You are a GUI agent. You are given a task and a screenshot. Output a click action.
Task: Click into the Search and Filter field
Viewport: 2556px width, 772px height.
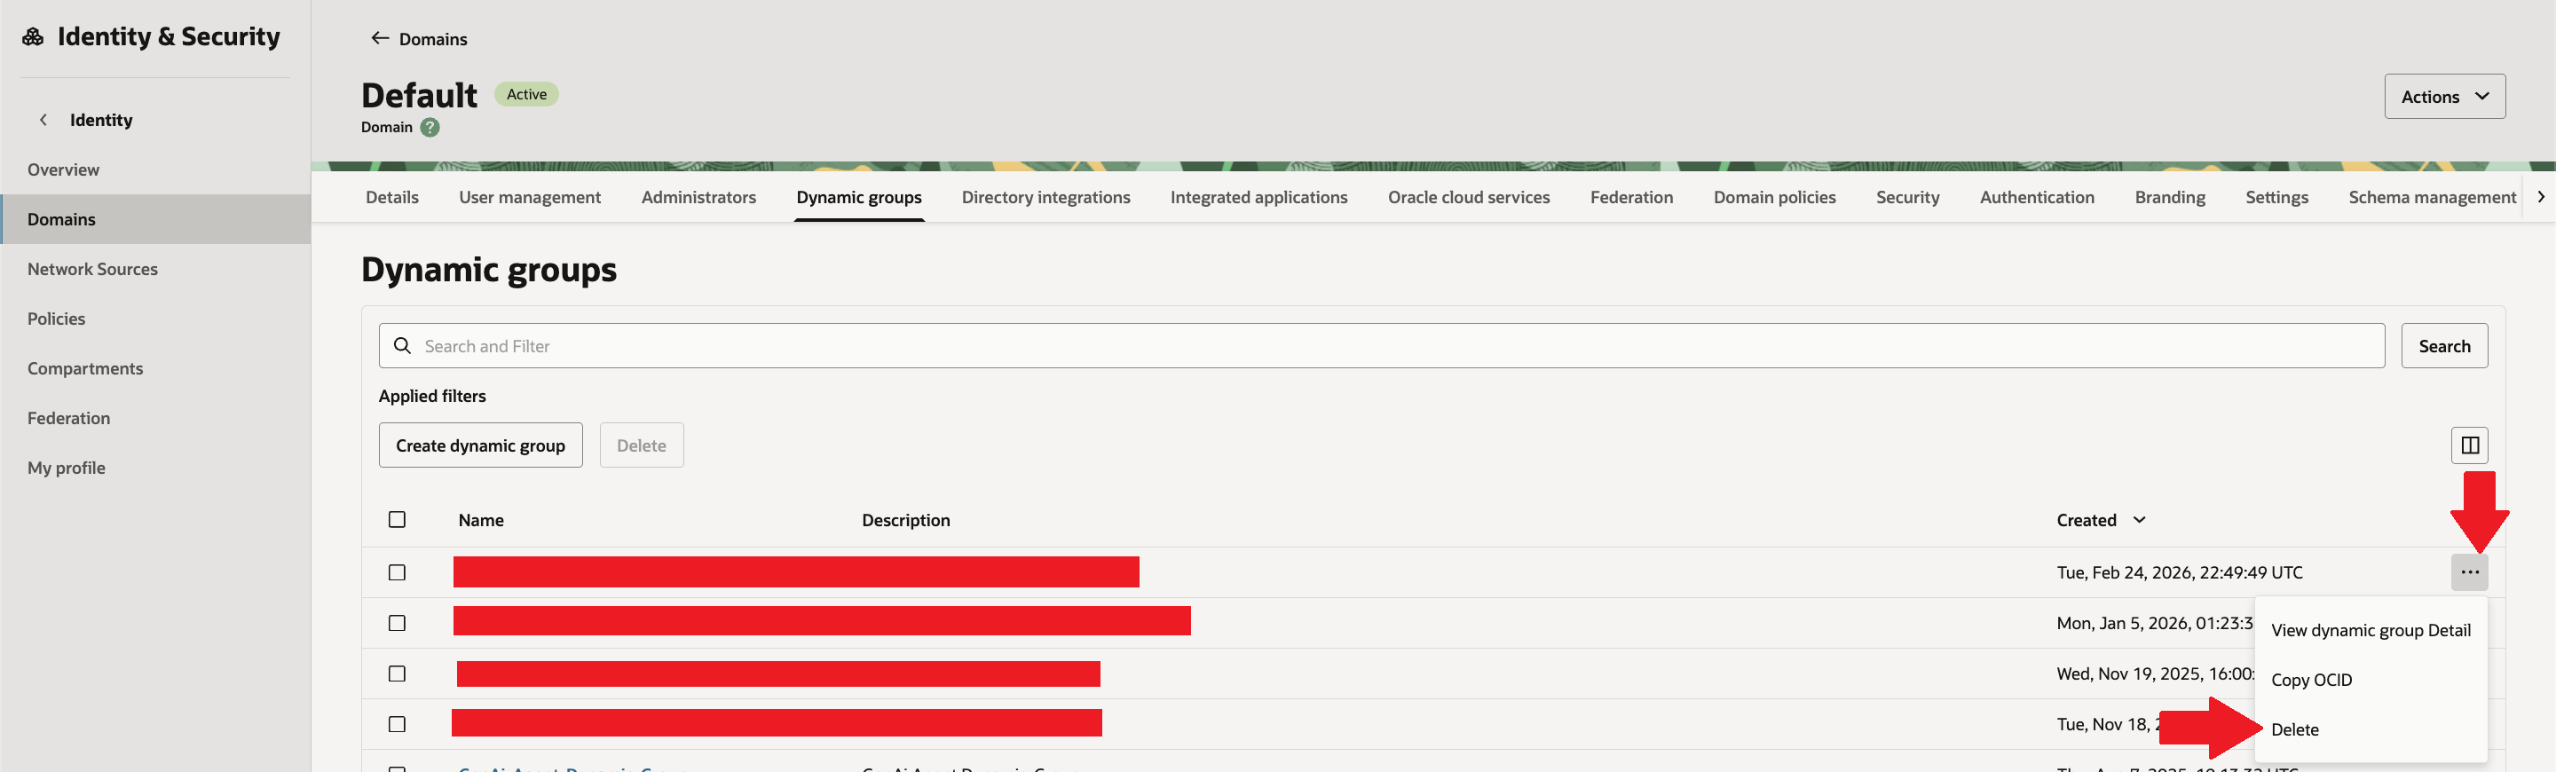1389,346
